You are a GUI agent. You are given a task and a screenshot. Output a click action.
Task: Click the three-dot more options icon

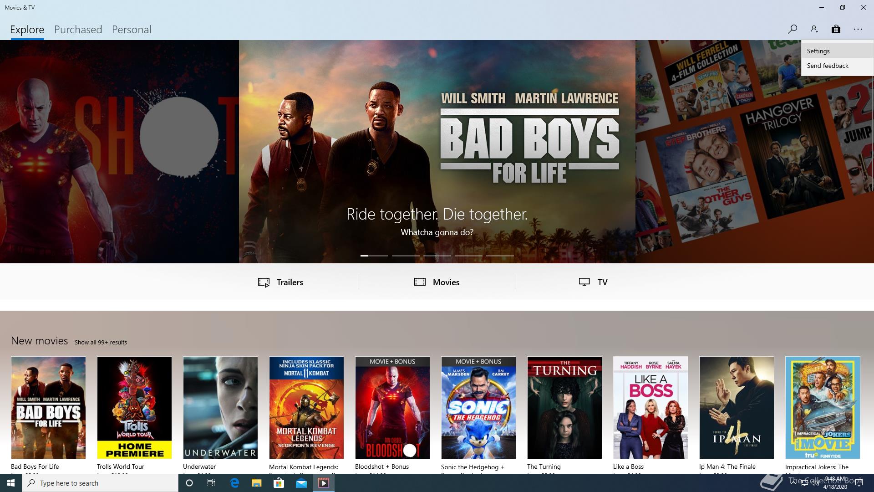tap(858, 29)
